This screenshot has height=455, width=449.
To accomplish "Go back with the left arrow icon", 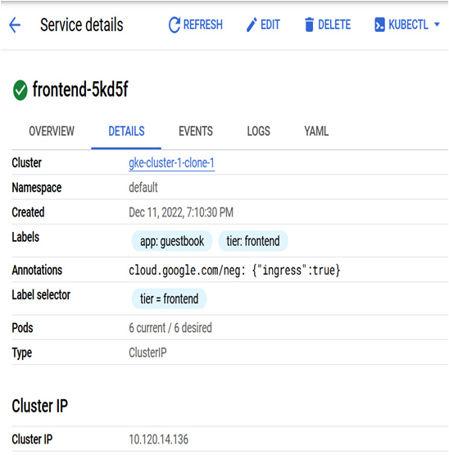I will (x=15, y=25).
